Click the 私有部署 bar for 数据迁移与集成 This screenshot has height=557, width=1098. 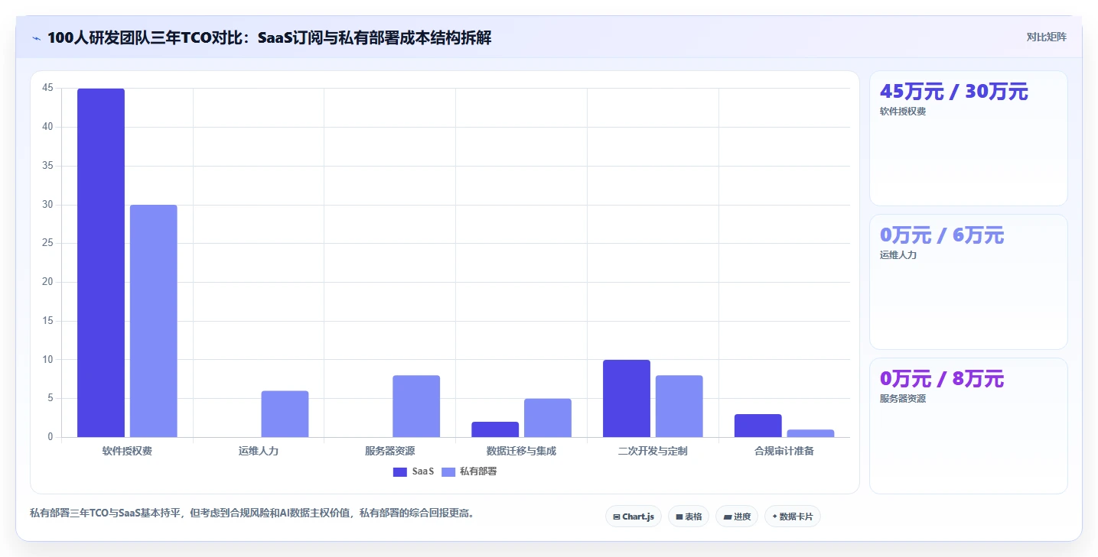[x=548, y=418]
